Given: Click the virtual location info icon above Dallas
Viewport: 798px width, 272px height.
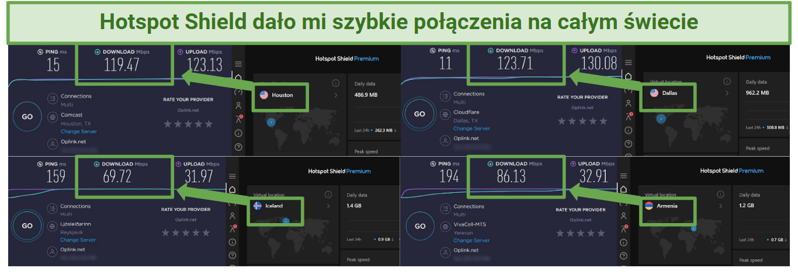Looking at the screenshot, I should [x=727, y=82].
